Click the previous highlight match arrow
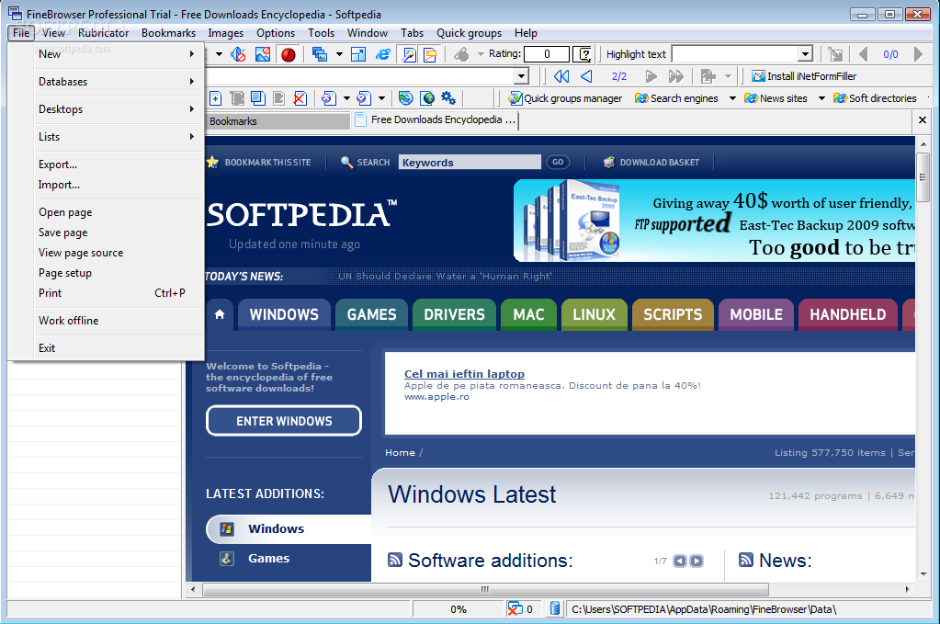 pos(863,54)
